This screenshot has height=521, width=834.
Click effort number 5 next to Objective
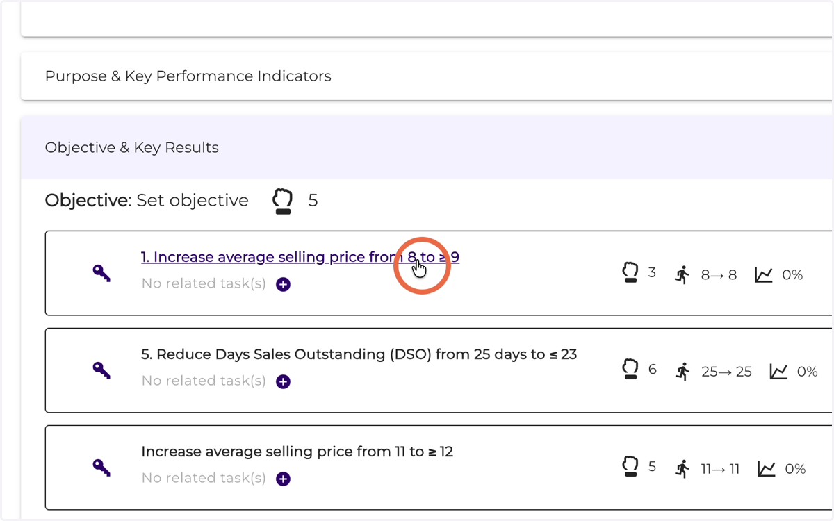[x=313, y=201]
